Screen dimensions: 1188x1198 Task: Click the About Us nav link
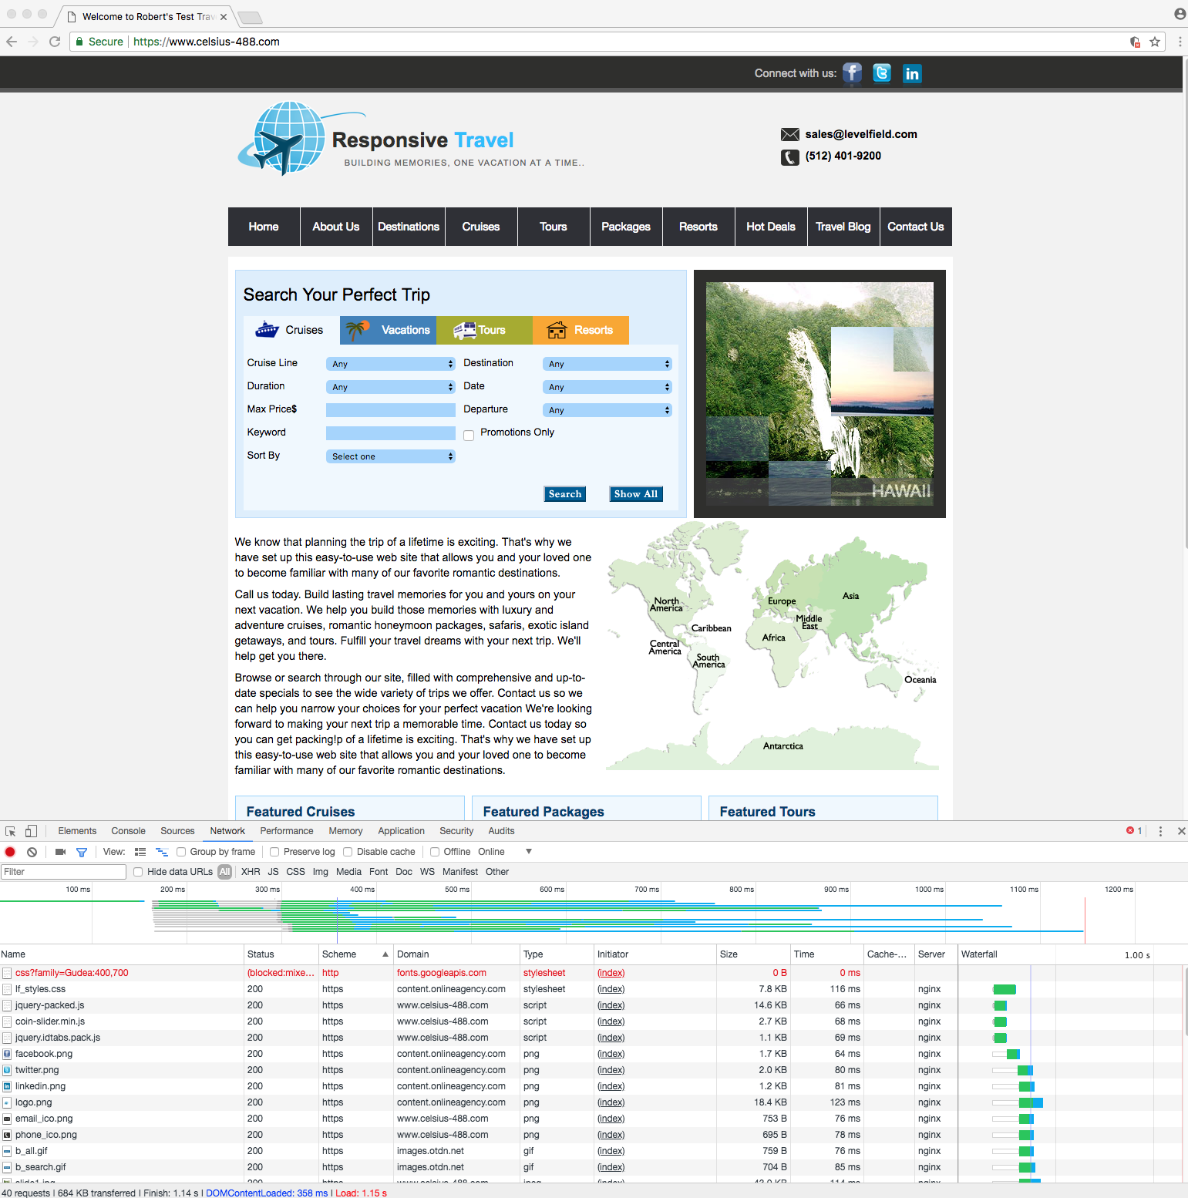tap(336, 227)
